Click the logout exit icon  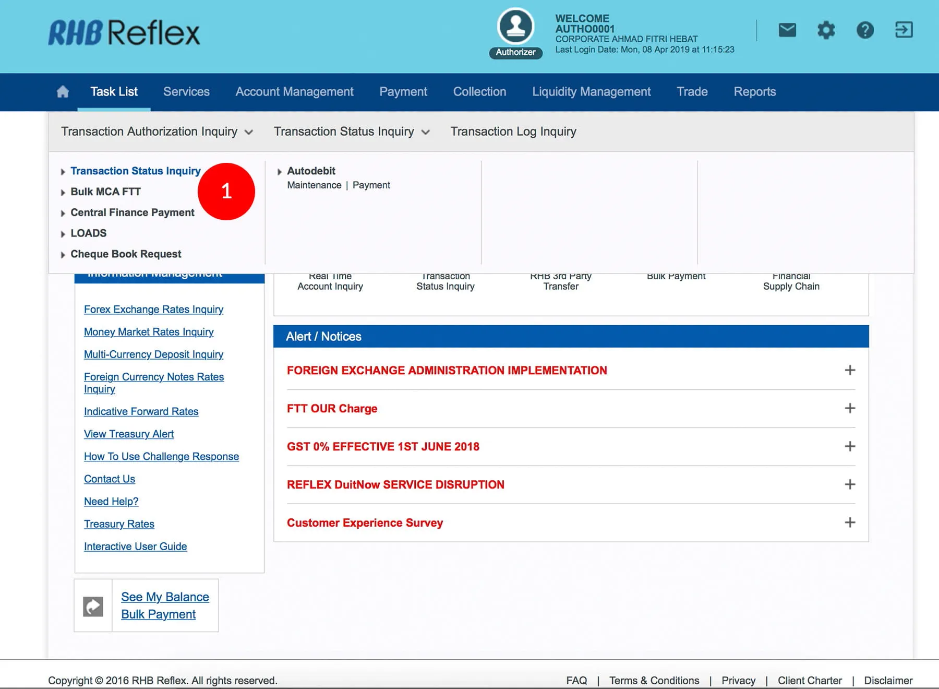tap(904, 30)
